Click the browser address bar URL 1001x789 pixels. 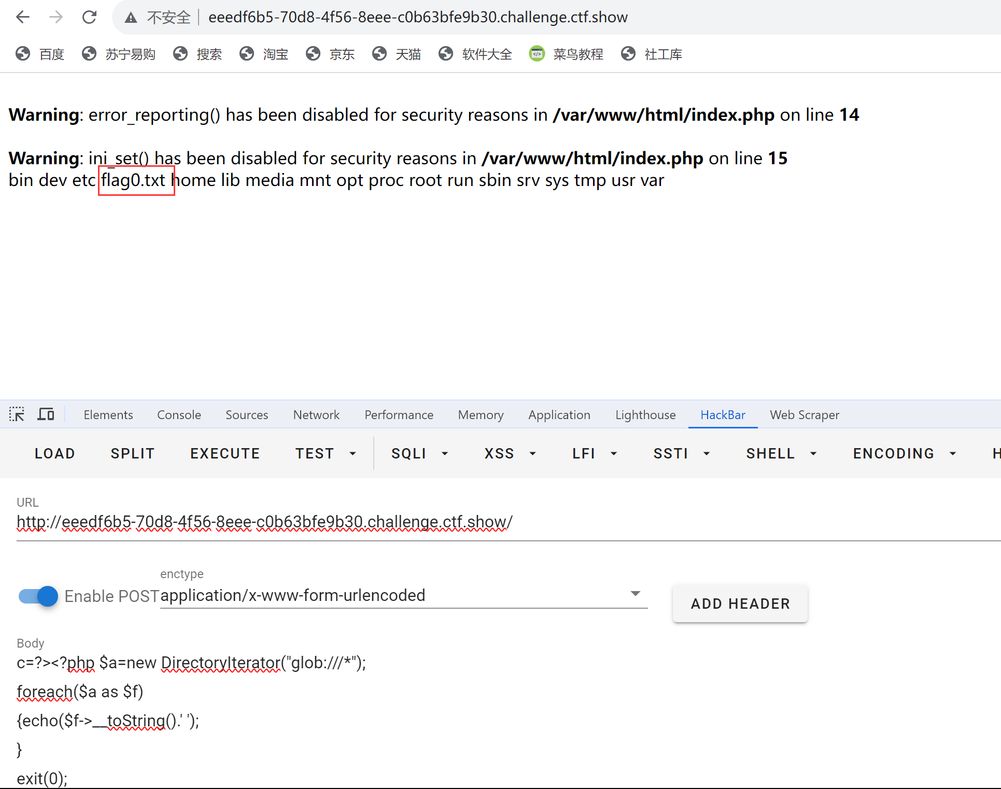(418, 17)
